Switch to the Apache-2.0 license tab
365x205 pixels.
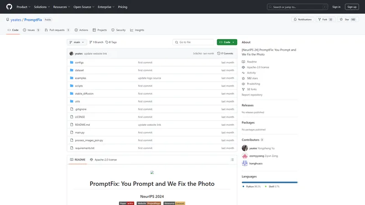(104, 160)
